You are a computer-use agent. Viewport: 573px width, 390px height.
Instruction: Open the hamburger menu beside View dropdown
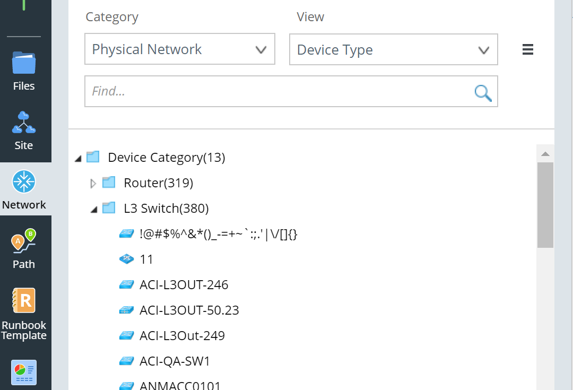coord(528,49)
